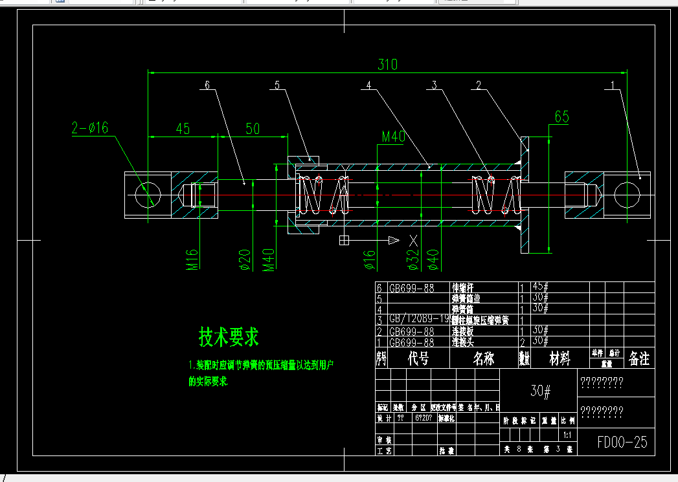This screenshot has width=678, height=482.
Task: Select the 310 overall length dimension
Action: click(x=387, y=65)
